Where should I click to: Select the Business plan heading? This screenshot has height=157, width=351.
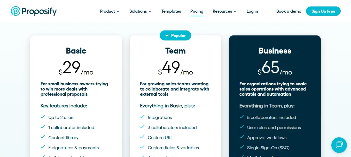(x=275, y=51)
